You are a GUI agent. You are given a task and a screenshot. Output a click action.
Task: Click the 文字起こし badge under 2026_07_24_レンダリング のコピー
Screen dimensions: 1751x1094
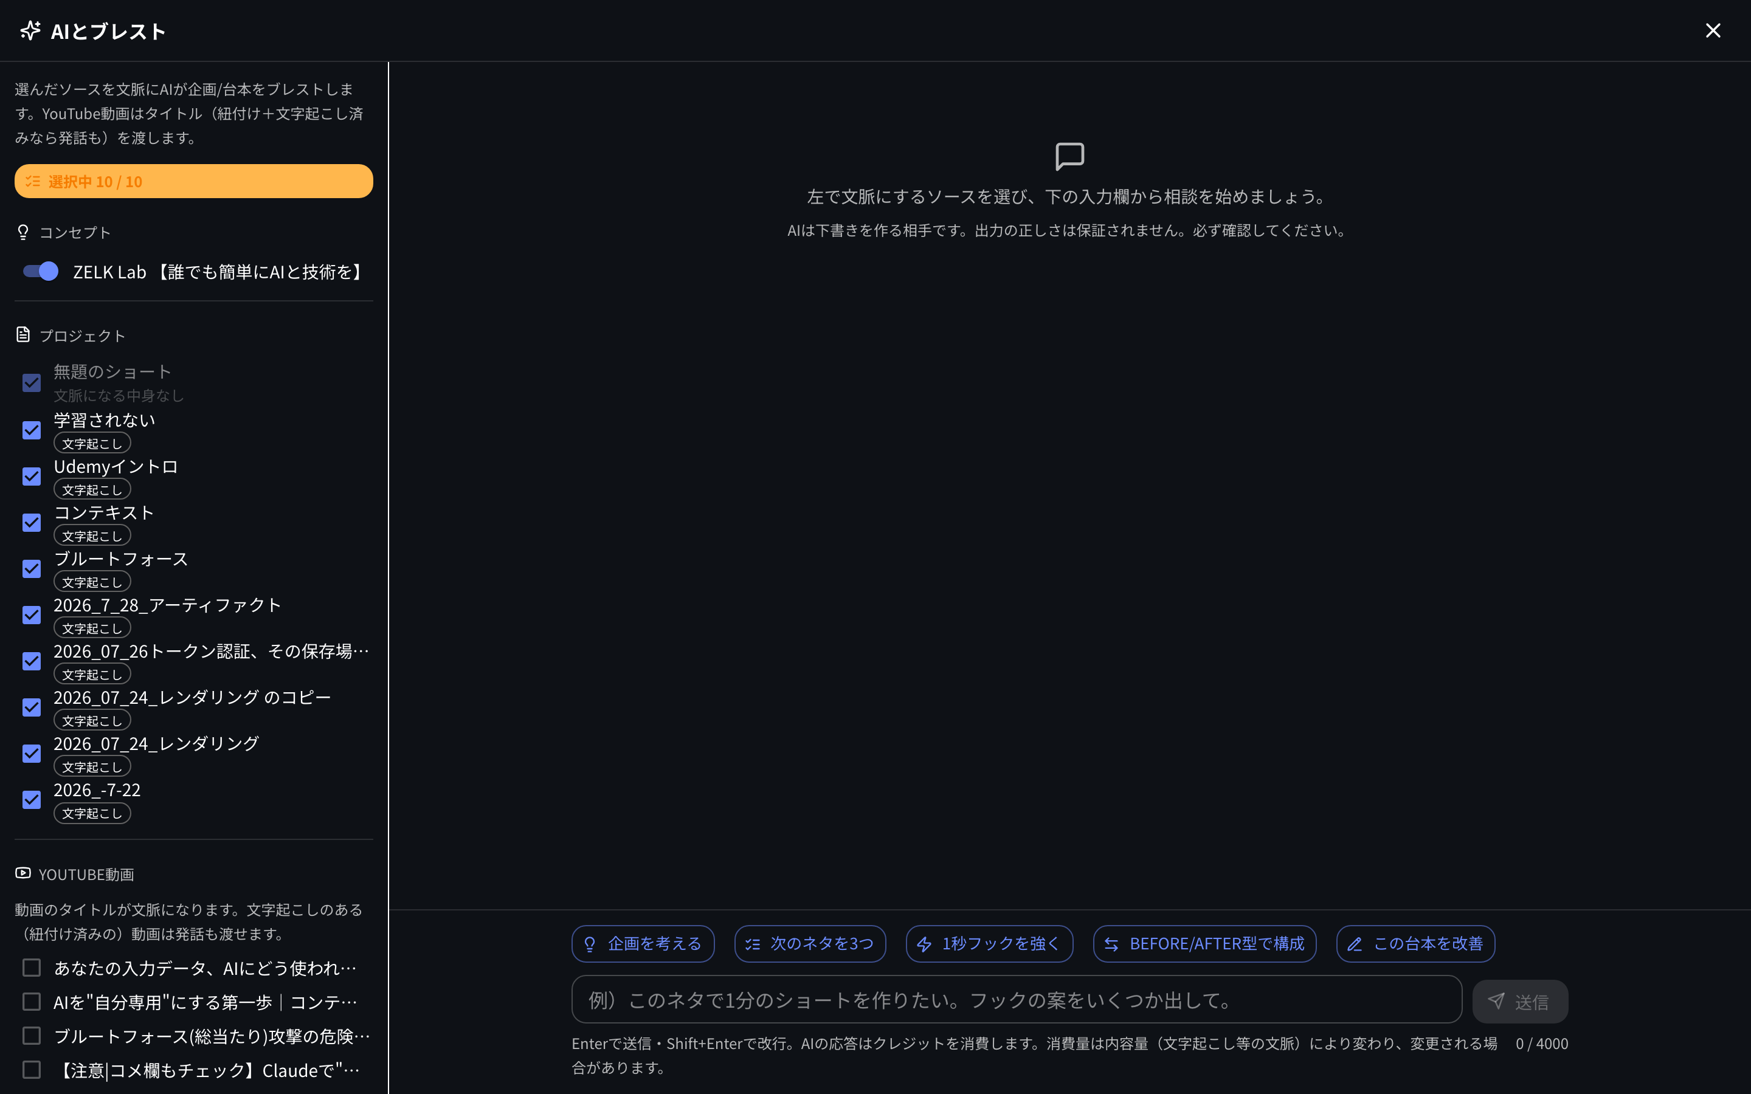(92, 721)
